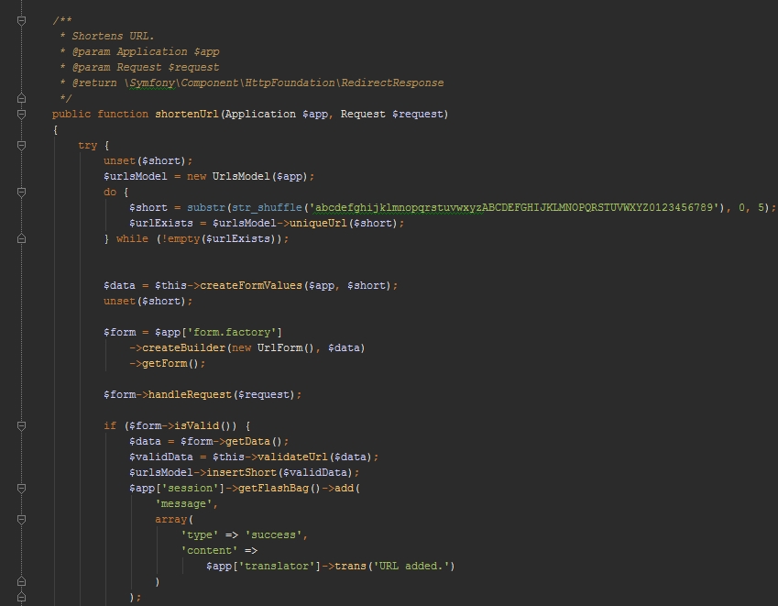778x606 pixels.
Task: Click the 'session' string key
Action: coord(190,489)
